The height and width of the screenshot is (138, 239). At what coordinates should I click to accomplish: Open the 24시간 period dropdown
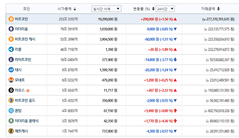pyautogui.click(x=165, y=9)
